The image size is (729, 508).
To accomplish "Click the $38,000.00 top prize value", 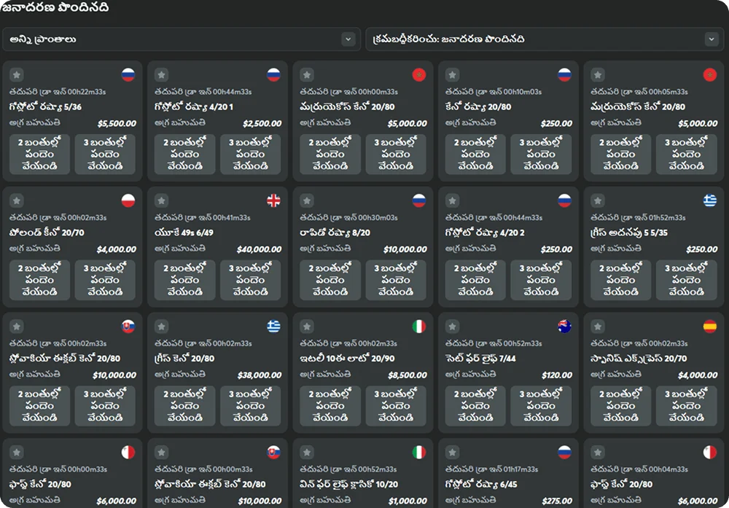I will 260,375.
